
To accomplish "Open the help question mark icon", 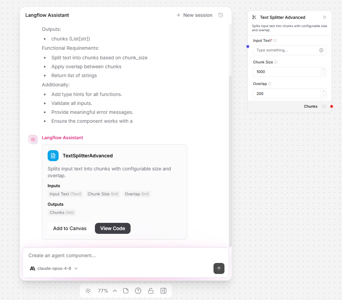I will [x=138, y=291].
